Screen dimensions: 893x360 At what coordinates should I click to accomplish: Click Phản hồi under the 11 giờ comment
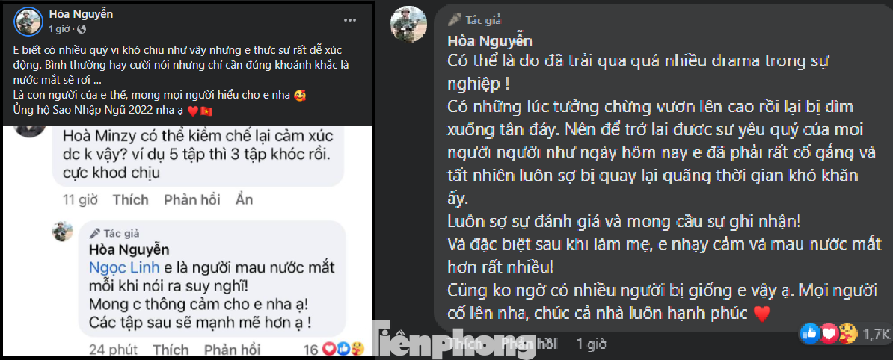pos(191,199)
